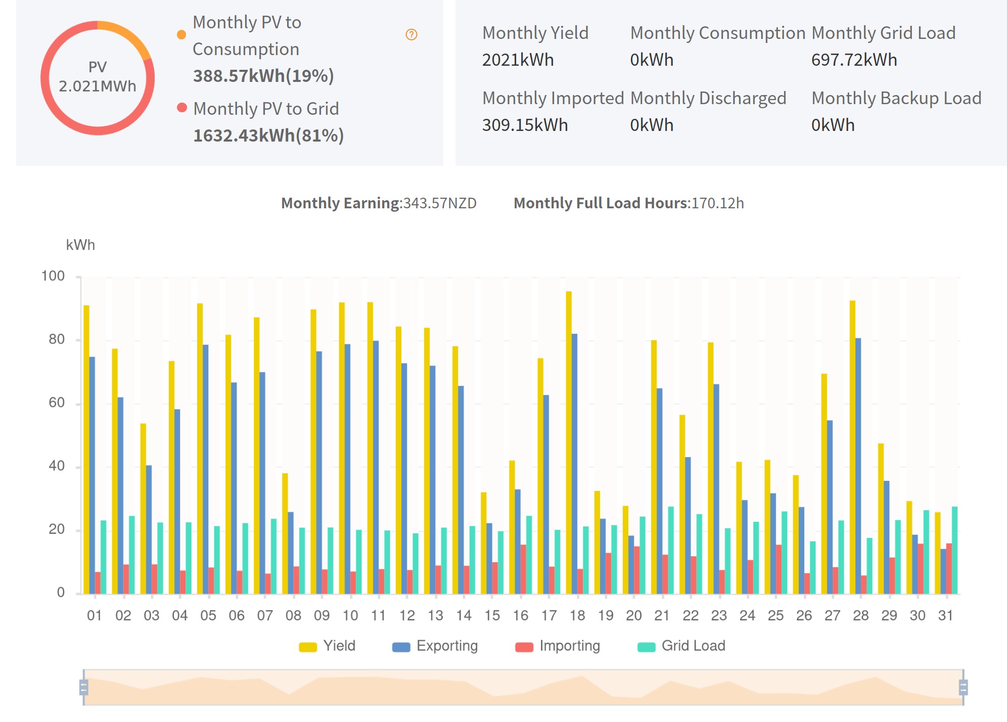Click the orange help question-mark icon
This screenshot has height=722, width=1007.
pyautogui.click(x=411, y=34)
